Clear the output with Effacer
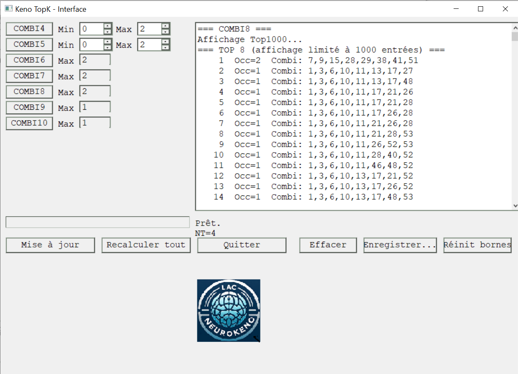518x374 pixels. coord(328,245)
